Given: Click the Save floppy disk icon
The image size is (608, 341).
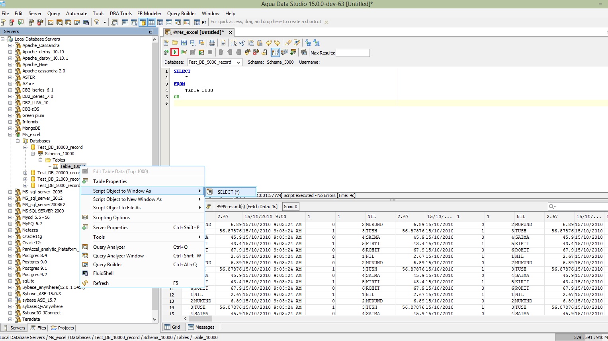Looking at the screenshot, I should click(184, 43).
